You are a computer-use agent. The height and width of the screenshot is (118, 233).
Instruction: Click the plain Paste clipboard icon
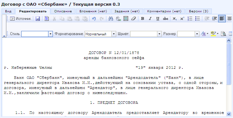coord(69,19)
